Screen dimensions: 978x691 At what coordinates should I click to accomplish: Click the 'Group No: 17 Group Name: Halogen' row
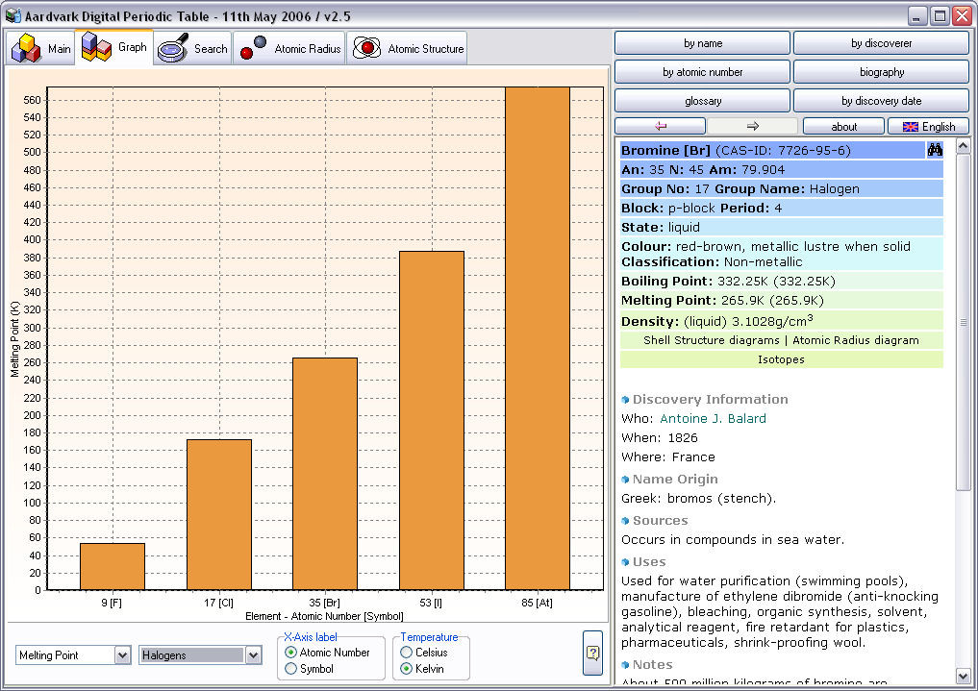coord(781,188)
